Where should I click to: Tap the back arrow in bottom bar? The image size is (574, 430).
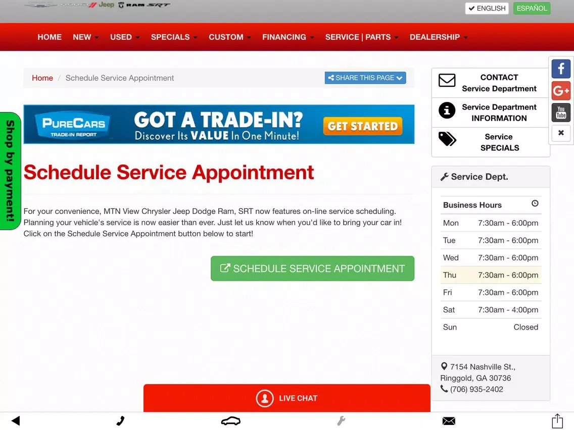click(x=15, y=421)
